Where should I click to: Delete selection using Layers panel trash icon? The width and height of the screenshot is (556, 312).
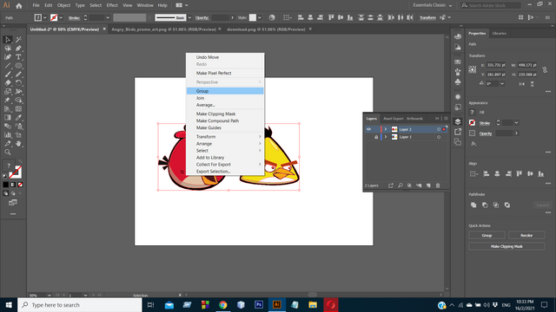tap(438, 185)
